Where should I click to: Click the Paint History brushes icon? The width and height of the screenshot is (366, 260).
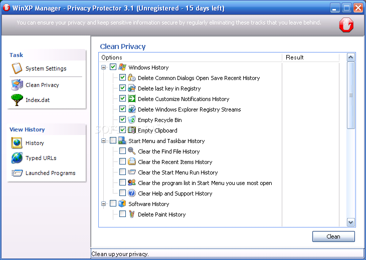click(x=132, y=214)
